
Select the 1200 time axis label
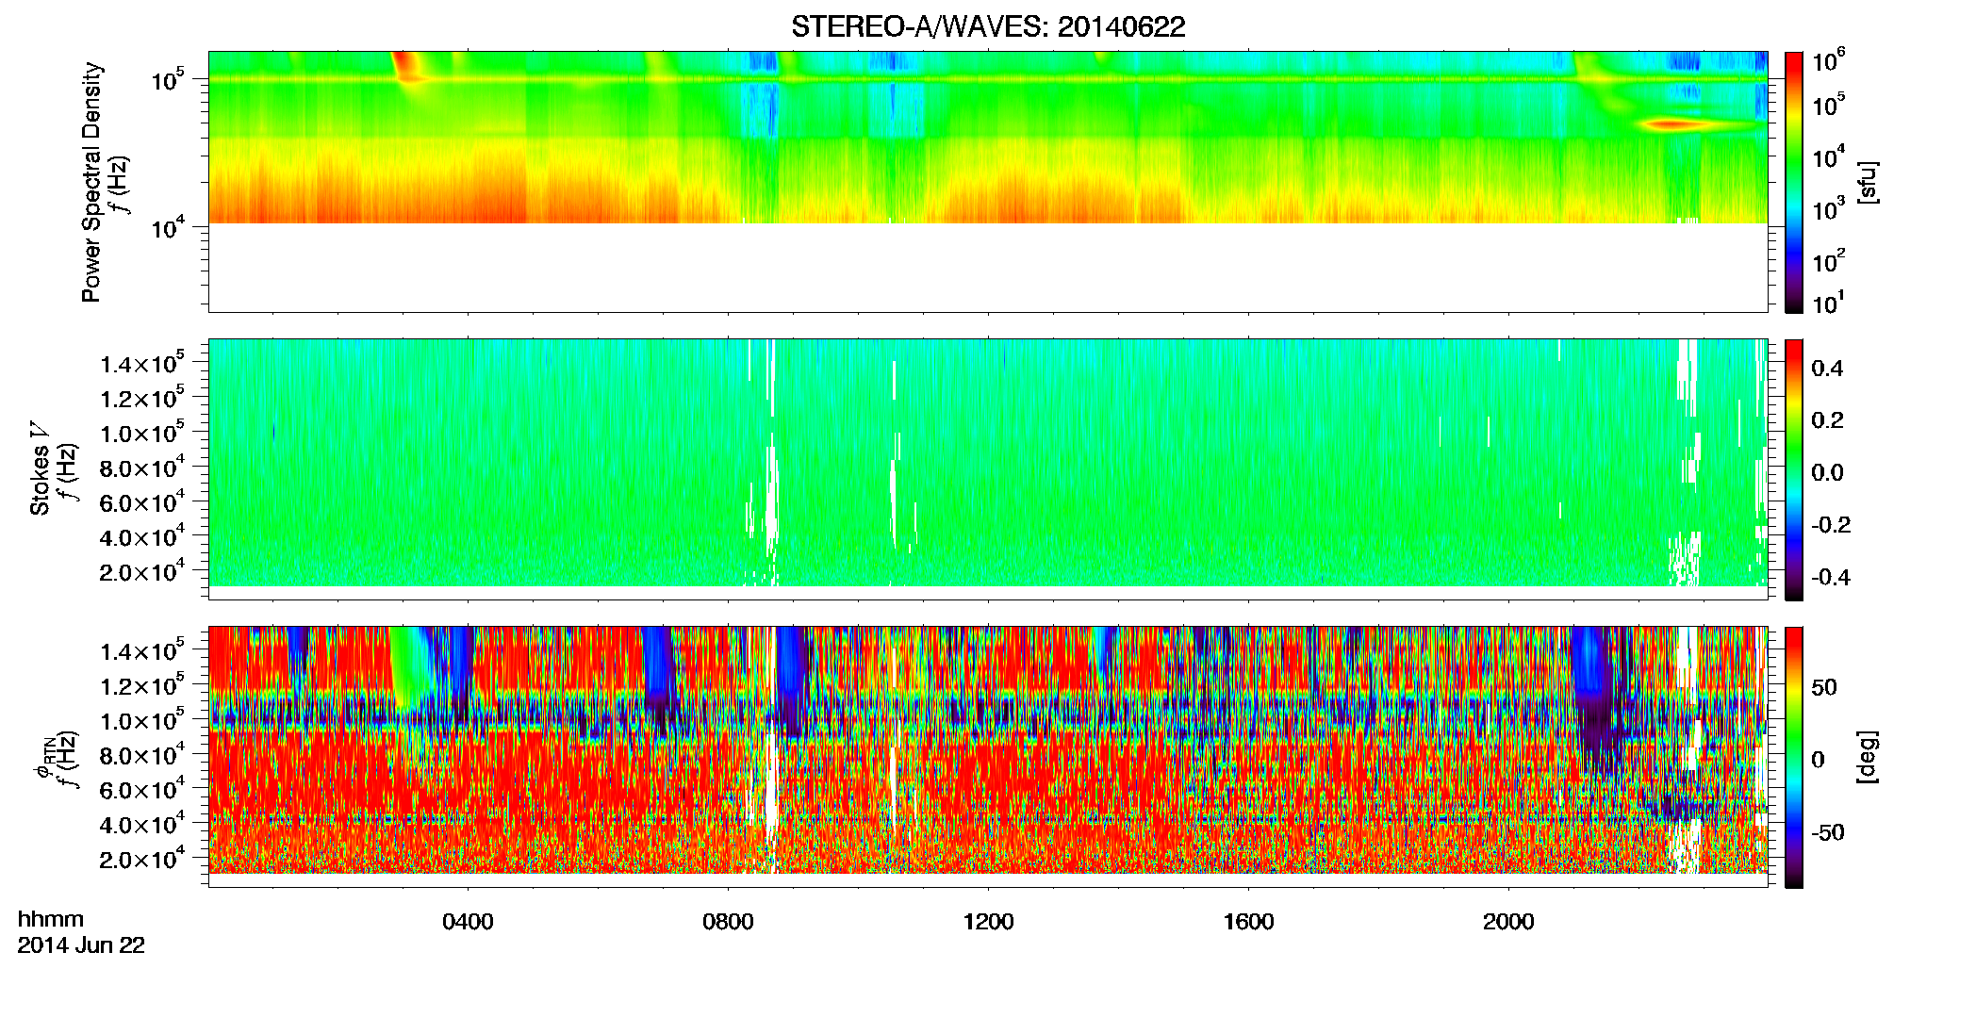click(x=988, y=922)
